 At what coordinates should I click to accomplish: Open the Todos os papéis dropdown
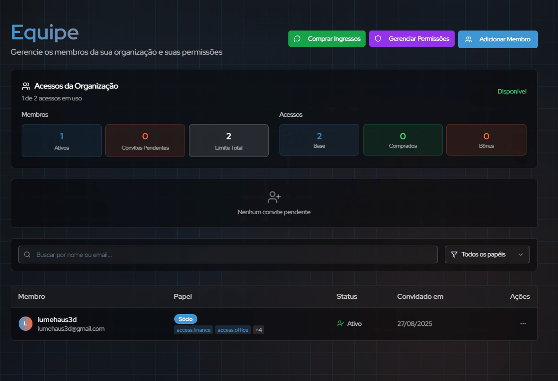pyautogui.click(x=487, y=254)
